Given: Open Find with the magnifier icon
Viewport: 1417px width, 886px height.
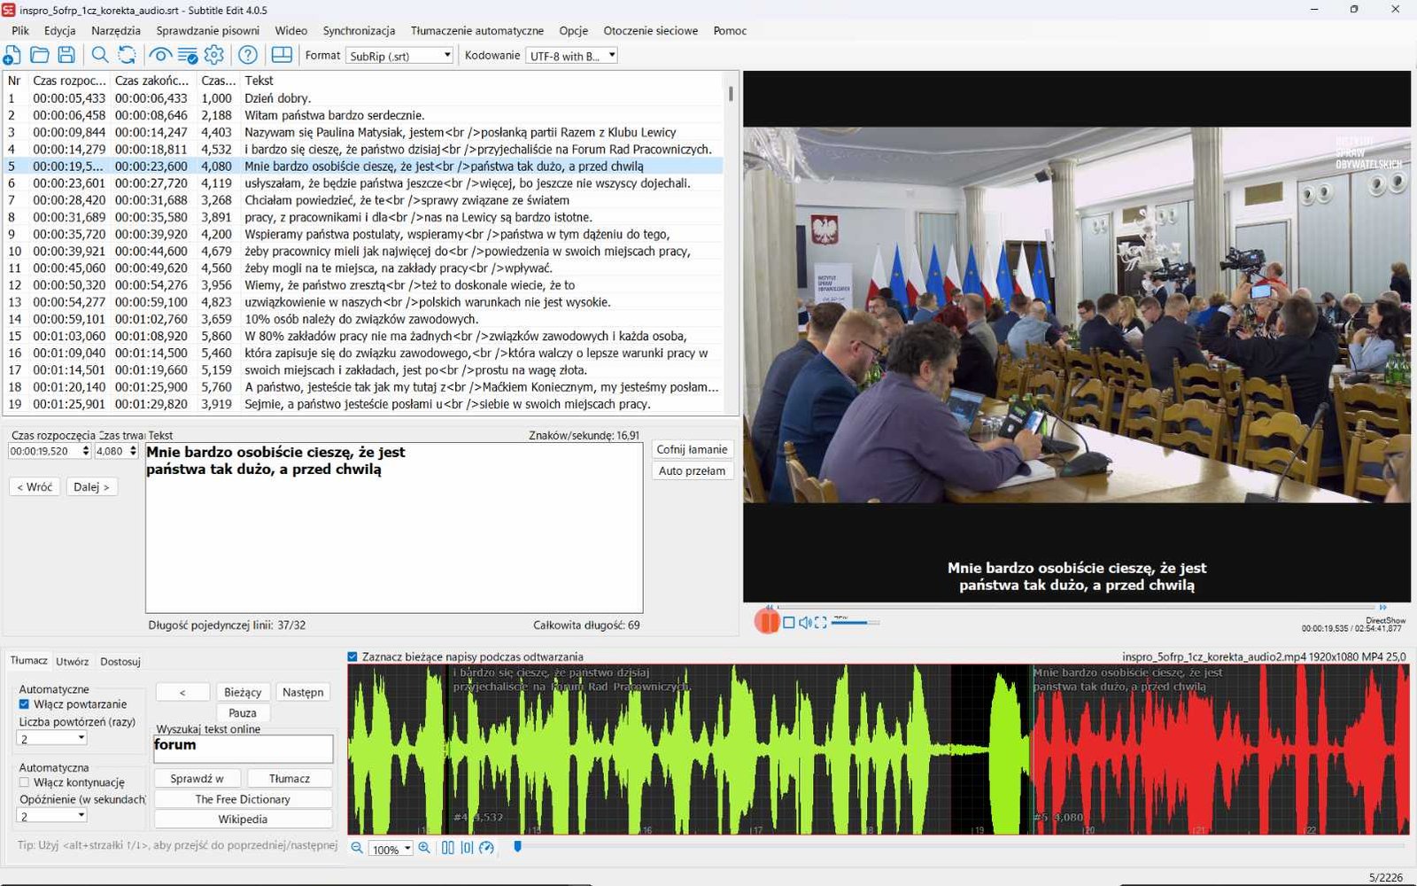Looking at the screenshot, I should (x=100, y=55).
